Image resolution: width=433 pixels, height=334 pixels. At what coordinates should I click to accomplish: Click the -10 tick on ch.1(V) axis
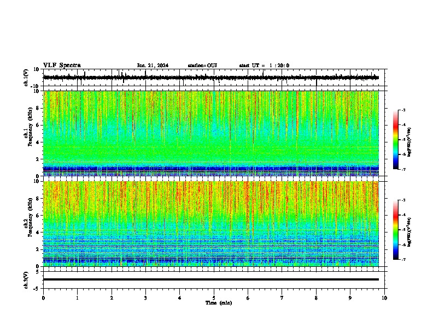[36, 86]
